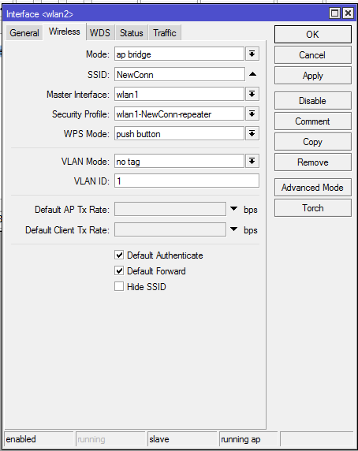Screen dimensions: 358x451
Task: Click the 'running ap' status bar entry
Action: [x=248, y=439]
